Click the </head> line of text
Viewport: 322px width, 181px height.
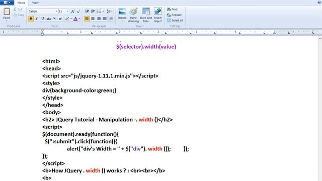[53, 105]
